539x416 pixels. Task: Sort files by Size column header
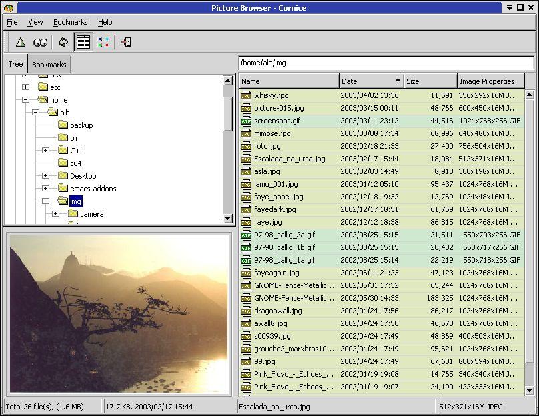pyautogui.click(x=430, y=81)
